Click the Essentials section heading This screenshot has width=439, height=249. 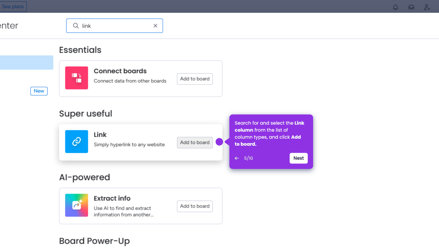[x=80, y=50]
